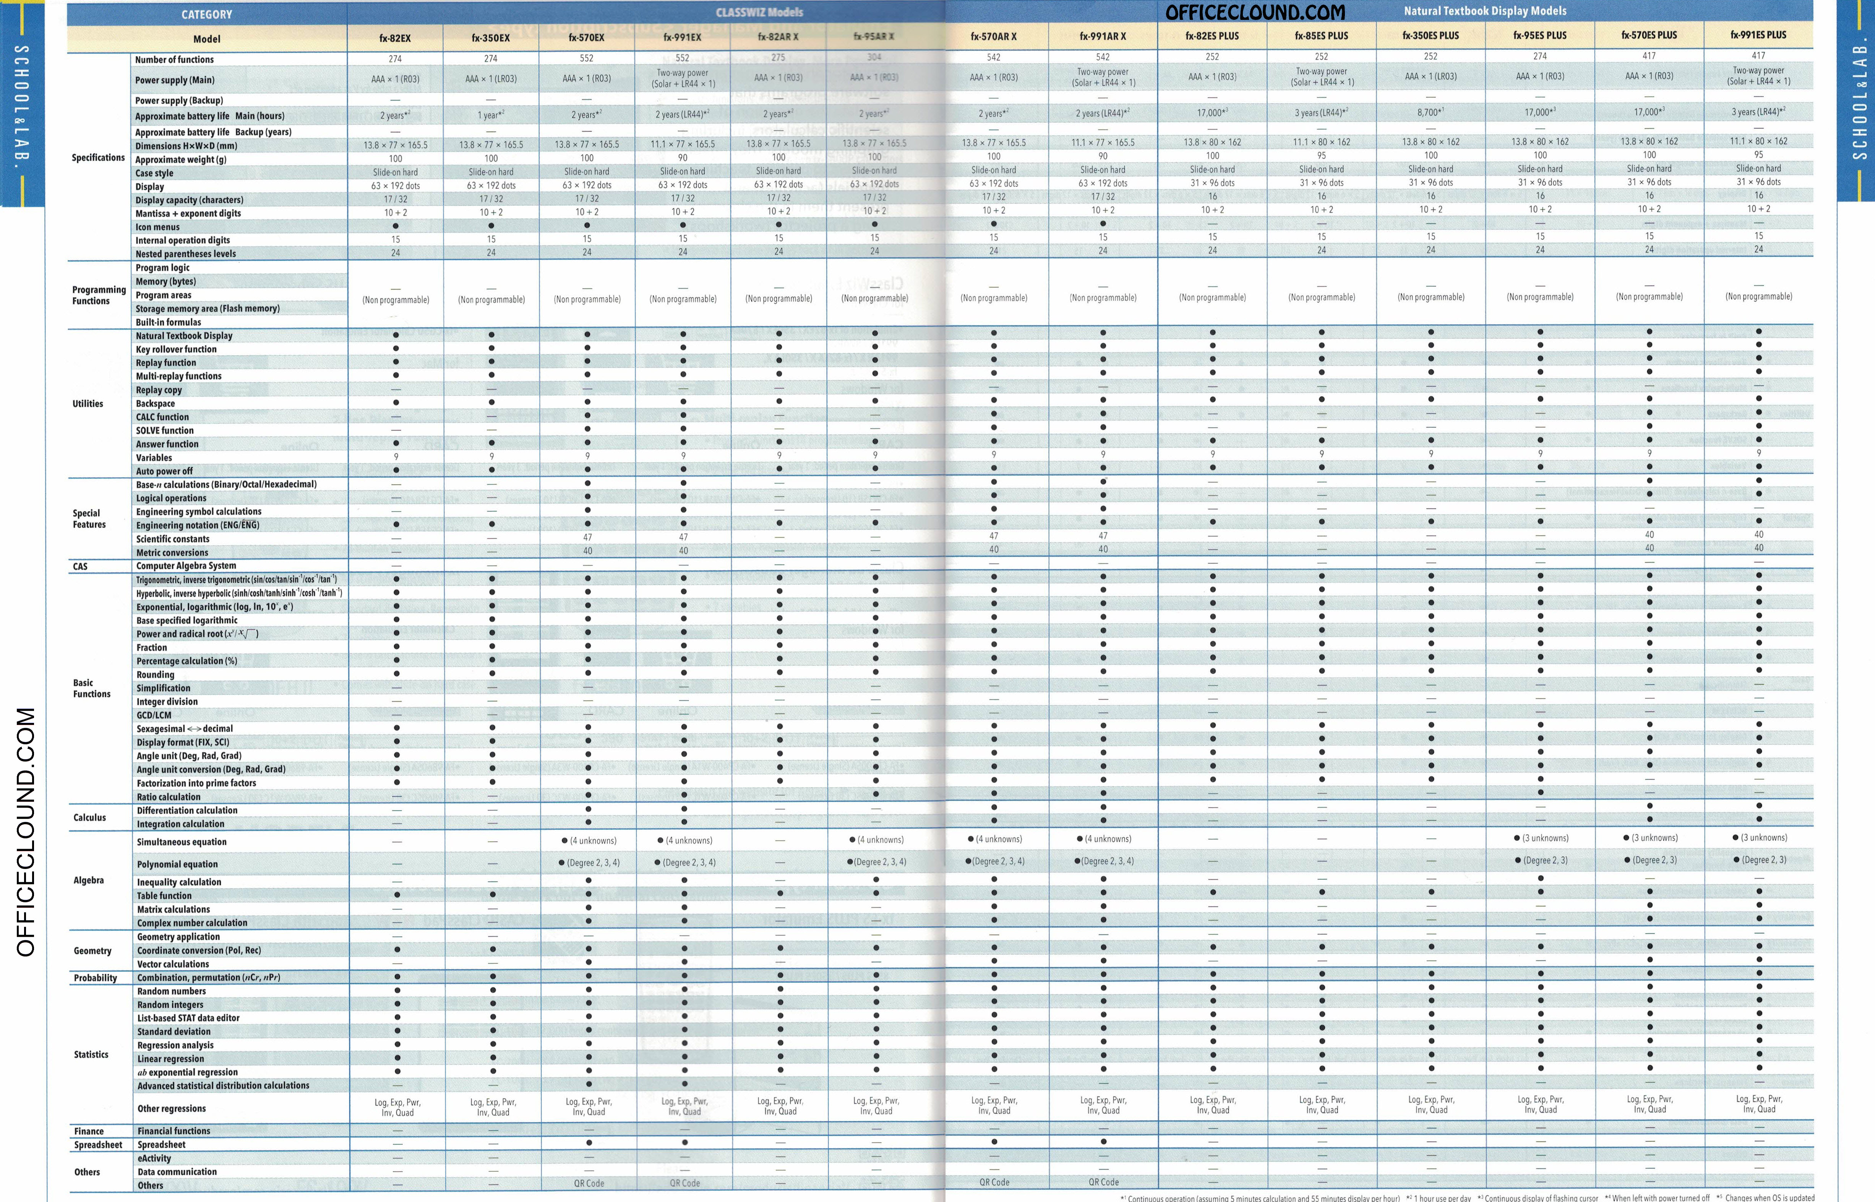Select the eActivity row label

154,1158
